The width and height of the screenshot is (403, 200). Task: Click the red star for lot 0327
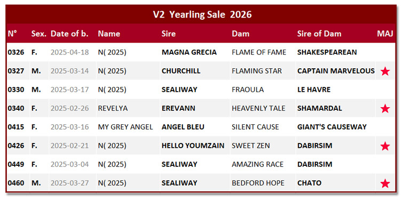pyautogui.click(x=385, y=71)
